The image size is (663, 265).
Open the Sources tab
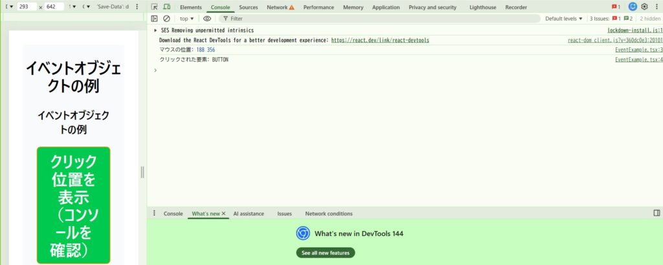point(248,7)
